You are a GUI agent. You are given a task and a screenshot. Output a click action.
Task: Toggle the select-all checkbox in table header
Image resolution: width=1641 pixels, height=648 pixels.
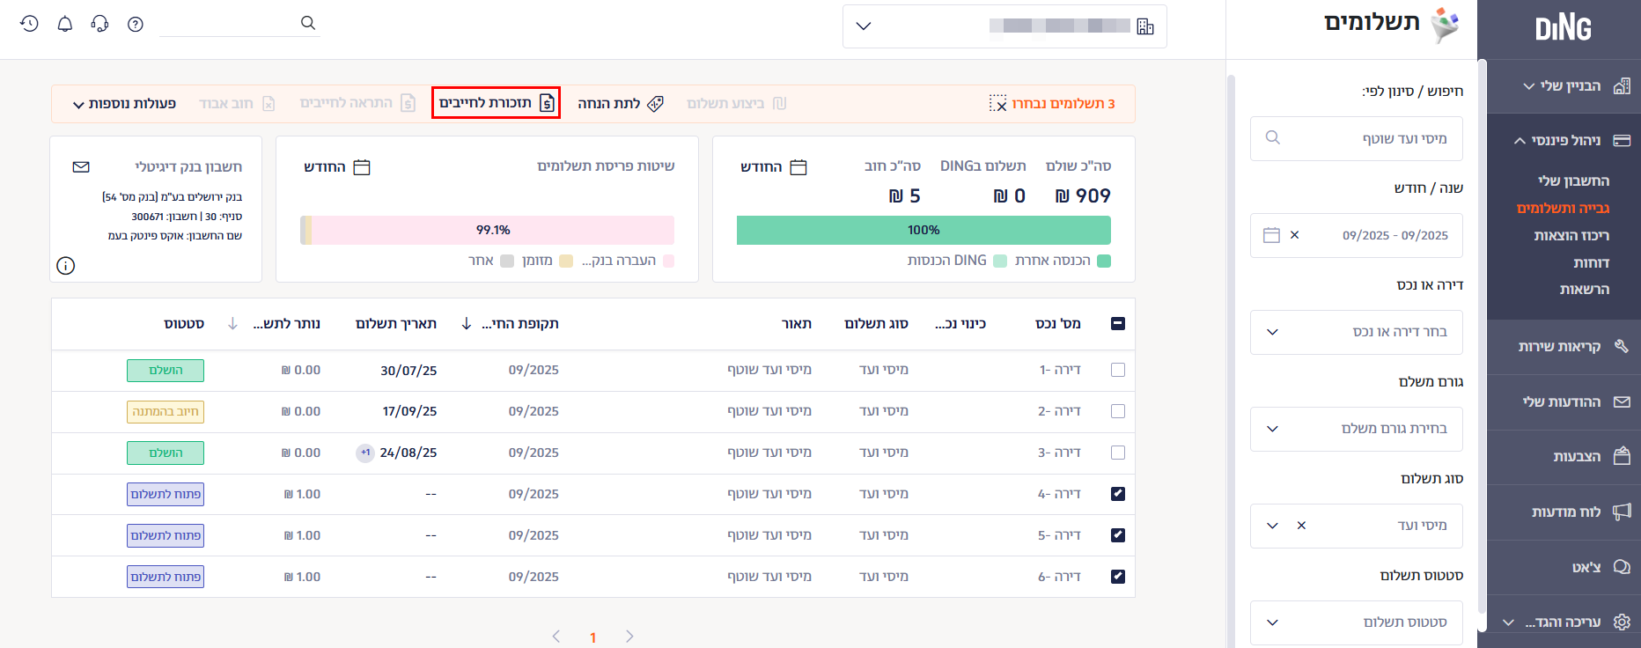pos(1118,323)
